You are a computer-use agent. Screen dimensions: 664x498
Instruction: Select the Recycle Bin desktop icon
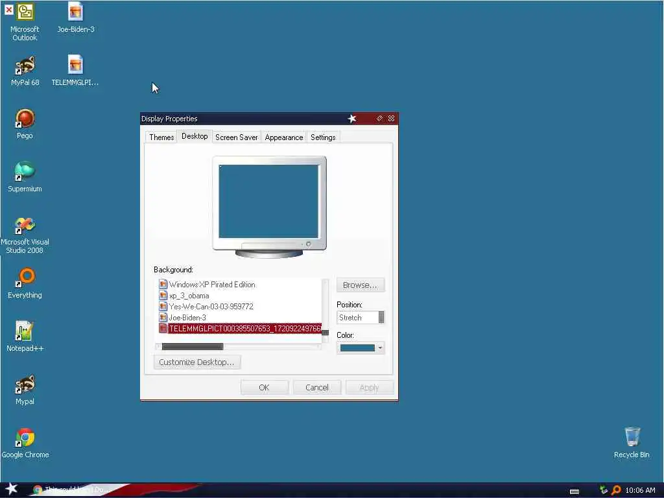point(632,443)
